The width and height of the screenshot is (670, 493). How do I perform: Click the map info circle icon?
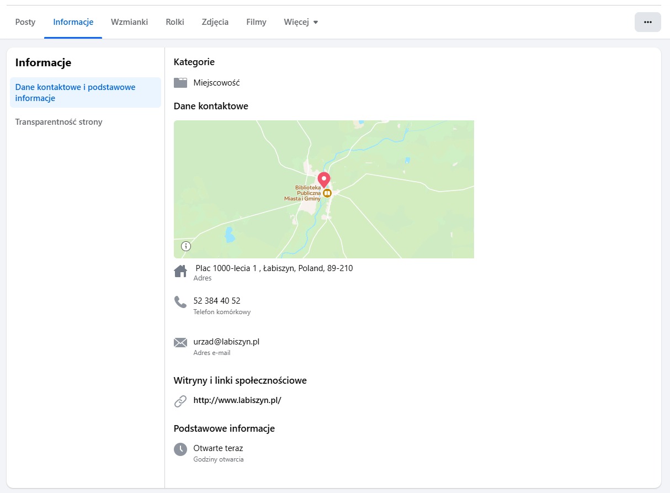point(186,246)
